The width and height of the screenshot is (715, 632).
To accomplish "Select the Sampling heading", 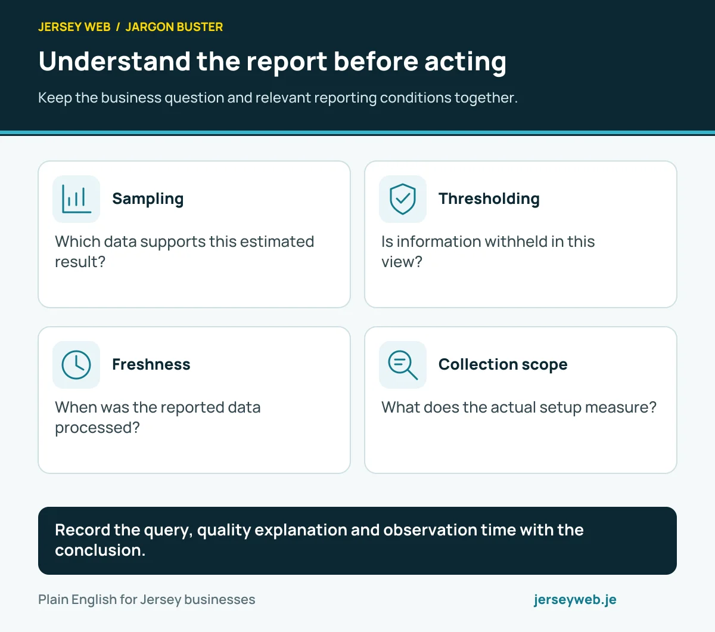I will [148, 199].
